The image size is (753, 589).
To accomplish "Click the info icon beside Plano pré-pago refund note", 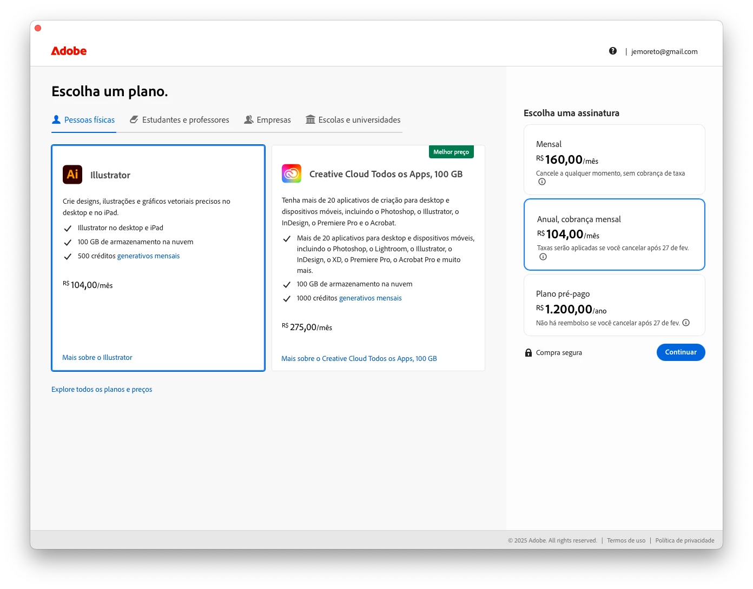I will [x=686, y=323].
